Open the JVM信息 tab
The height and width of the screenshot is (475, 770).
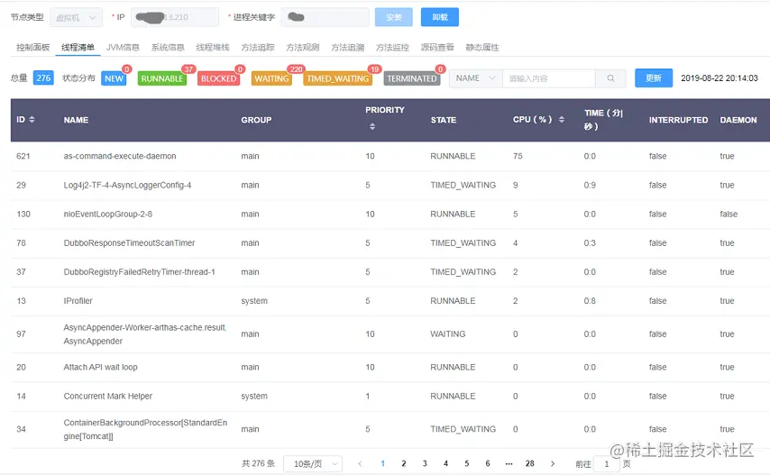[x=123, y=47]
